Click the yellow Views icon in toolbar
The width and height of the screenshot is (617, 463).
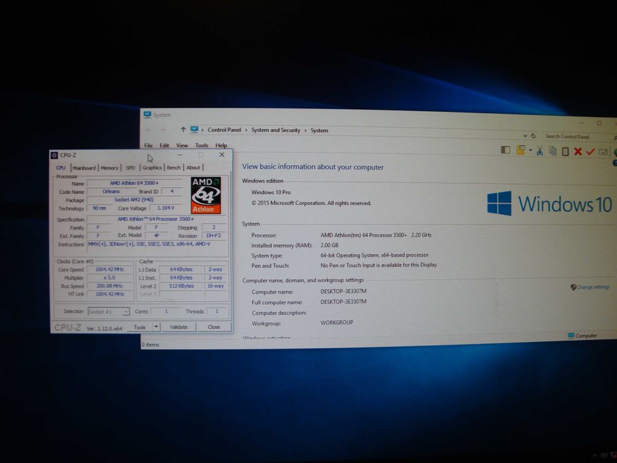tap(521, 150)
